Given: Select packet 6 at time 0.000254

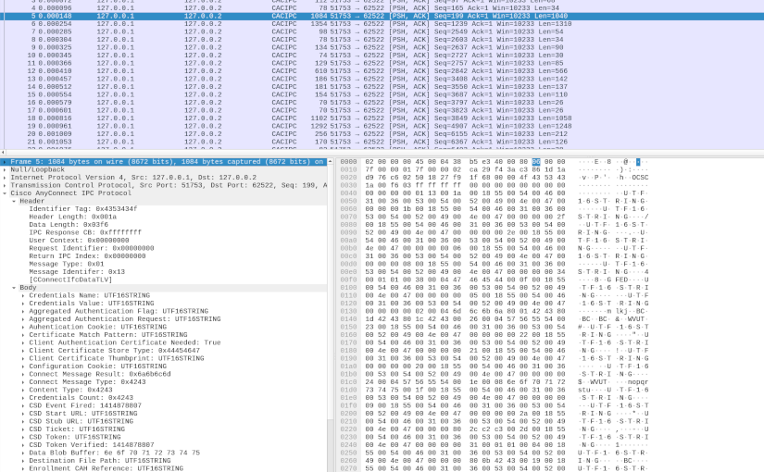Looking at the screenshot, I should point(382,24).
